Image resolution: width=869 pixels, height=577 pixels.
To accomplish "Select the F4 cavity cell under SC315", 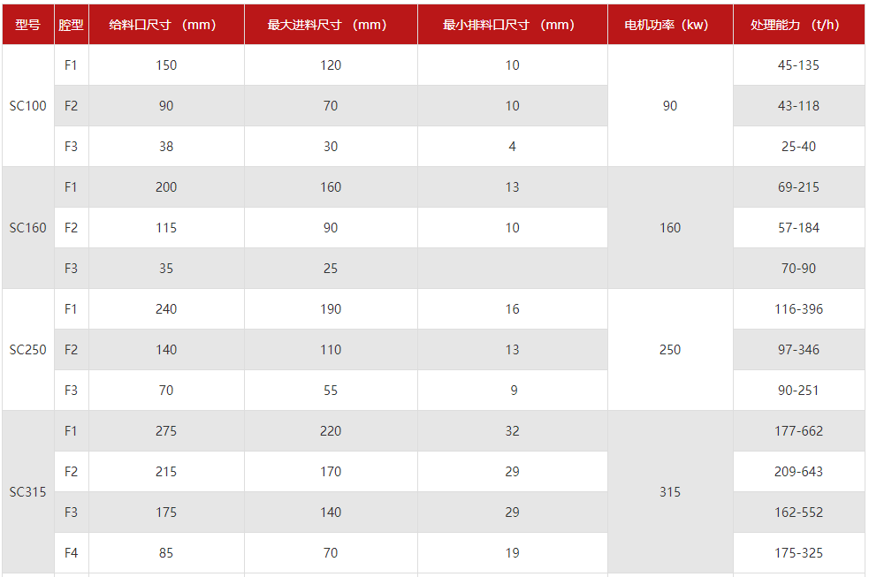I will click(x=72, y=552).
